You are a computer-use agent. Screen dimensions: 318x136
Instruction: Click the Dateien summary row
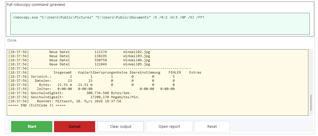point(43,81)
